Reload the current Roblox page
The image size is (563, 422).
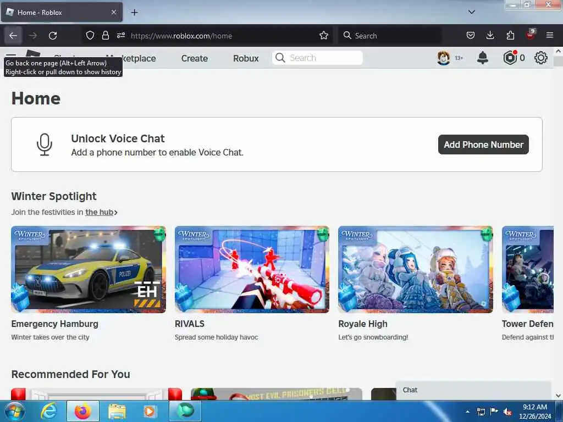click(x=53, y=36)
